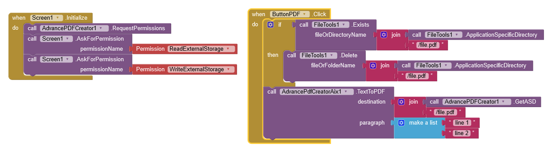Image resolution: width=558 pixels, height=160 pixels.
Task: Click the gear icon on the Delete join block
Action: [373, 66]
